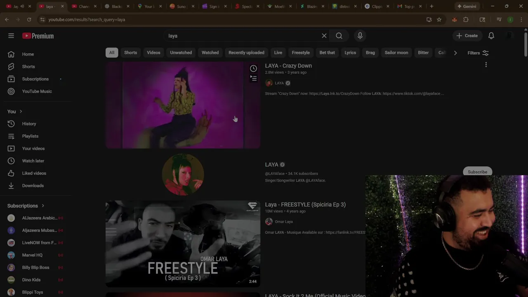Select the Lyrics filter chip

[x=350, y=52]
